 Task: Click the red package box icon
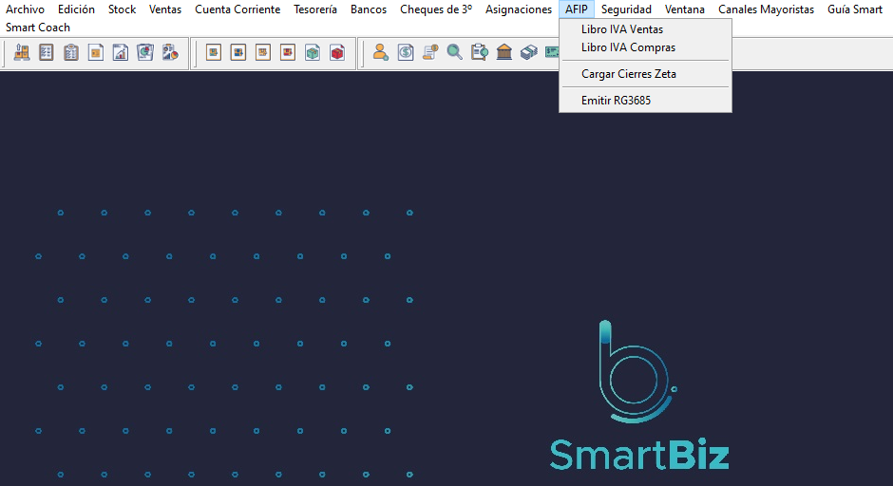[337, 53]
